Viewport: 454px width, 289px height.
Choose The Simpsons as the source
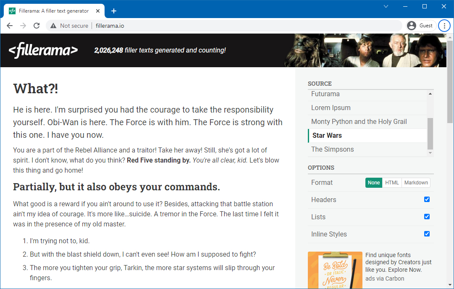367,150
